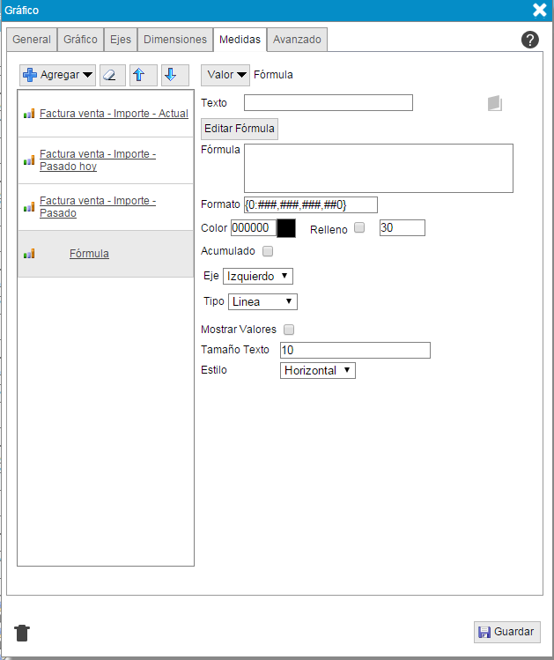The height and width of the screenshot is (660, 554).
Task: Toggle the Acumulado checkbox
Action: coord(268,251)
